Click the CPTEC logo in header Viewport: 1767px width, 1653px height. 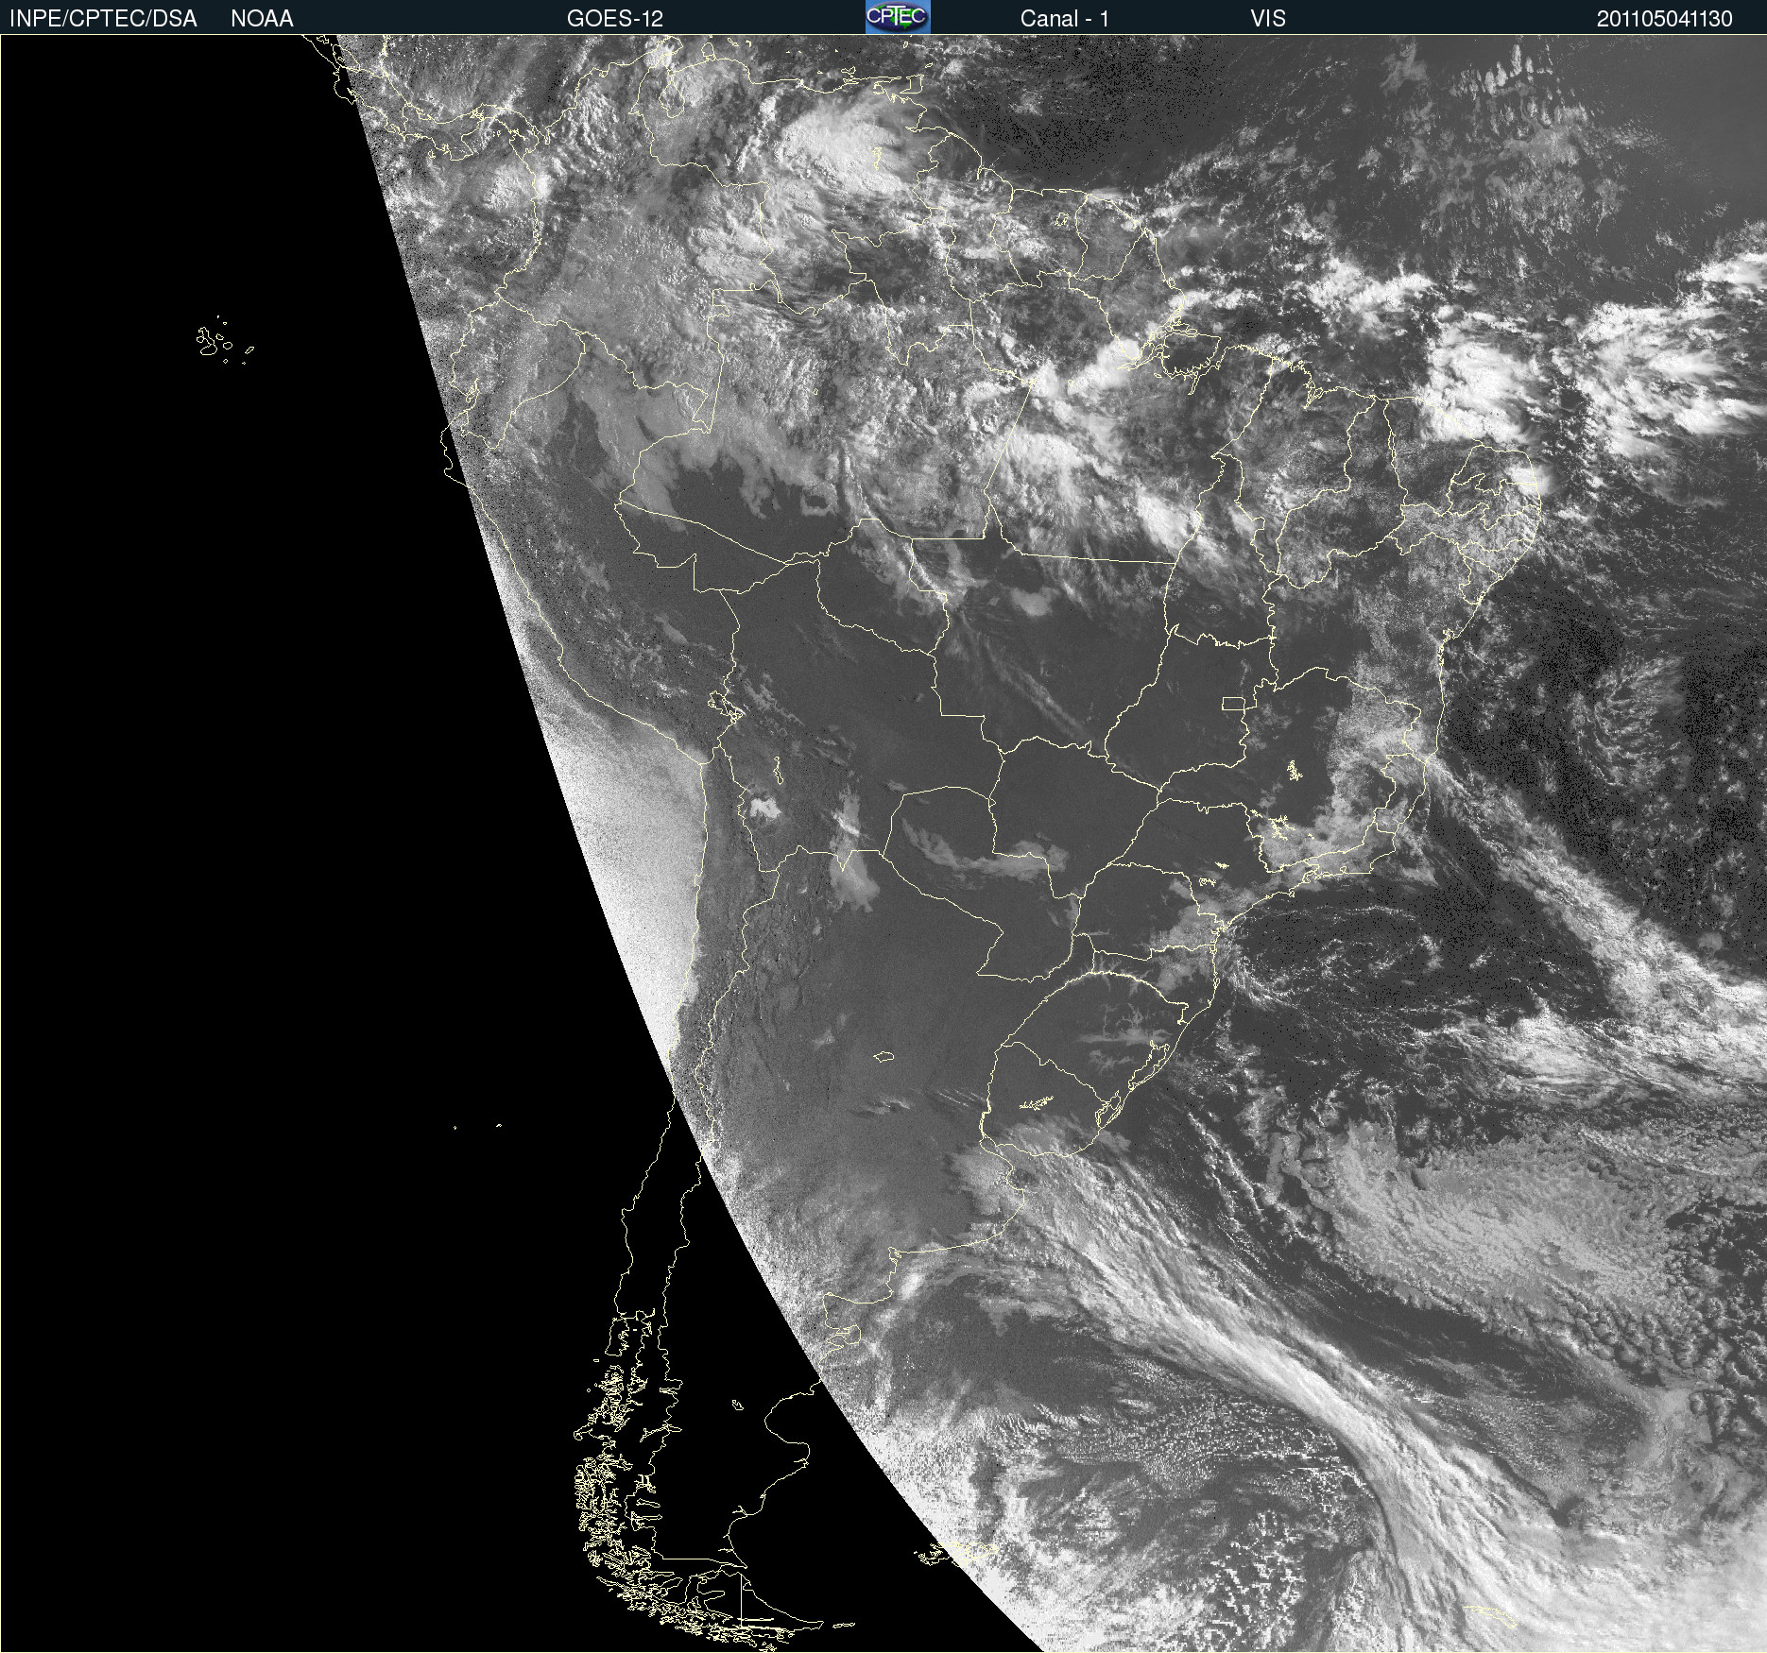click(898, 17)
